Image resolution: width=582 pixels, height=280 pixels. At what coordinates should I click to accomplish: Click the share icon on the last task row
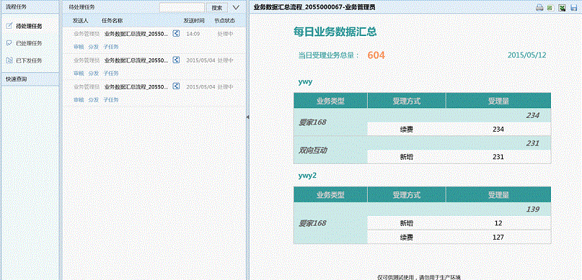coord(176,86)
